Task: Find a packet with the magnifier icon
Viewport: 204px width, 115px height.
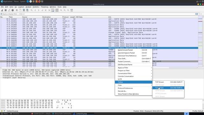Action: pyautogui.click(x=32, y=10)
